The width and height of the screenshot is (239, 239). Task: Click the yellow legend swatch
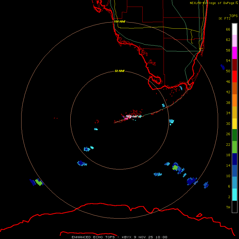click(234, 124)
